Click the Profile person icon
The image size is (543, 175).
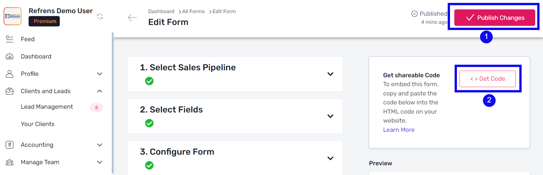[x=10, y=74]
